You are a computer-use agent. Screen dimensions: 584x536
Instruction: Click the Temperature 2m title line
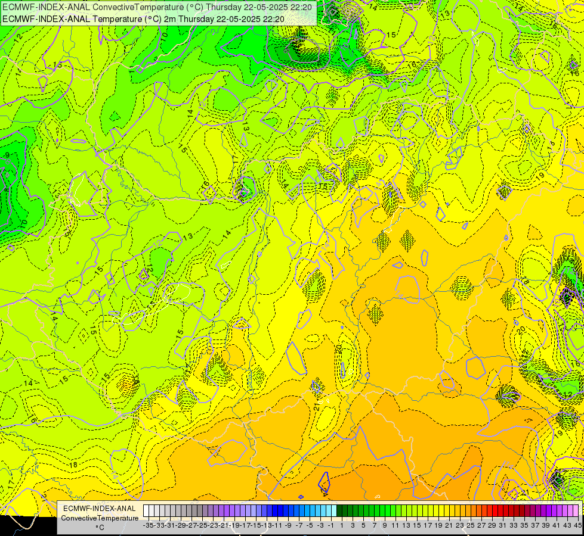143,19
